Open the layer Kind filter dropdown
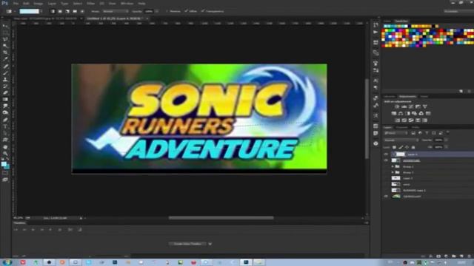 (395, 133)
